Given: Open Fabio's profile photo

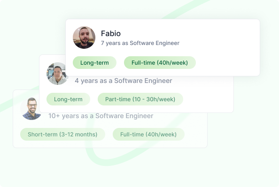Looking at the screenshot, I should coord(84,37).
